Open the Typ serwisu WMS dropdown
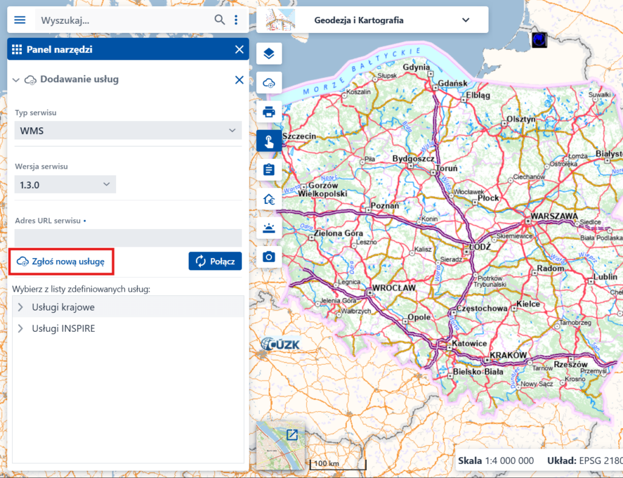The width and height of the screenshot is (623, 478). click(x=128, y=130)
